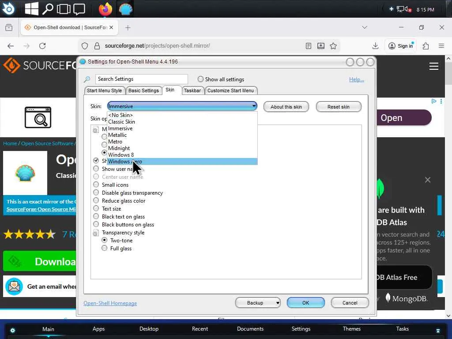Install page as app from the address bar
Viewport: 452px width, 339px height.
click(321, 46)
